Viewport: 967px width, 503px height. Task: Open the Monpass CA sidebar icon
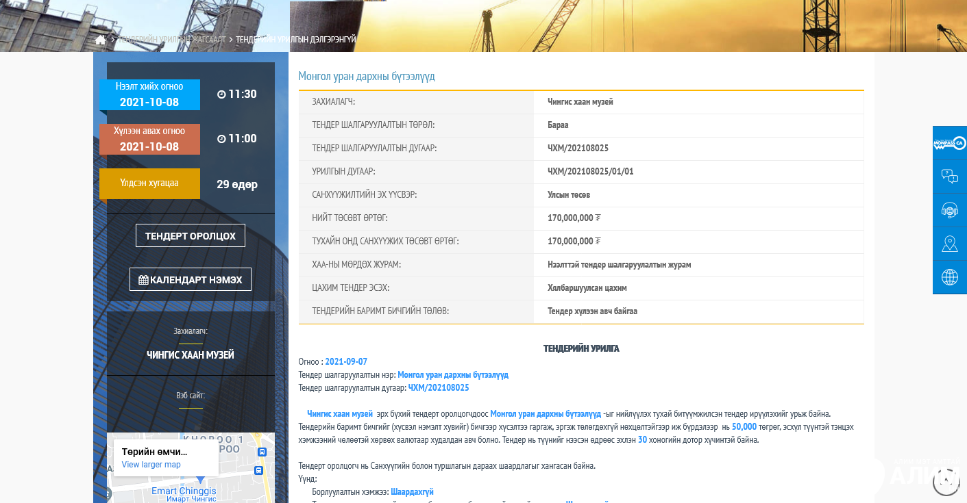[950, 143]
